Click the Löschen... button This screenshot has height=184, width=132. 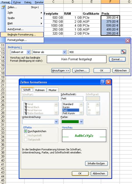pos(81,71)
